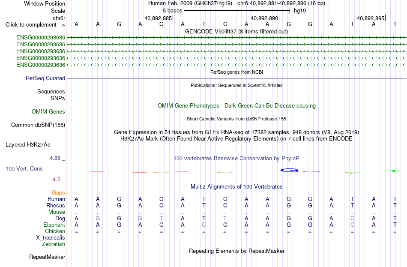Select the Layered H3K27Ac track label
The height and width of the screenshot is (267, 407).
(x=28, y=145)
